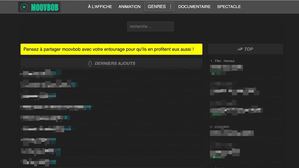Image resolution: width=299 pixels, height=168 pixels.
Task: Click the bell icon beside Derniers Ajouts
Action: 90,63
